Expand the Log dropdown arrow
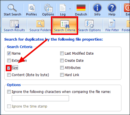Image resolution: width=130 pixels, height=115 pixels. [x=70, y=9]
